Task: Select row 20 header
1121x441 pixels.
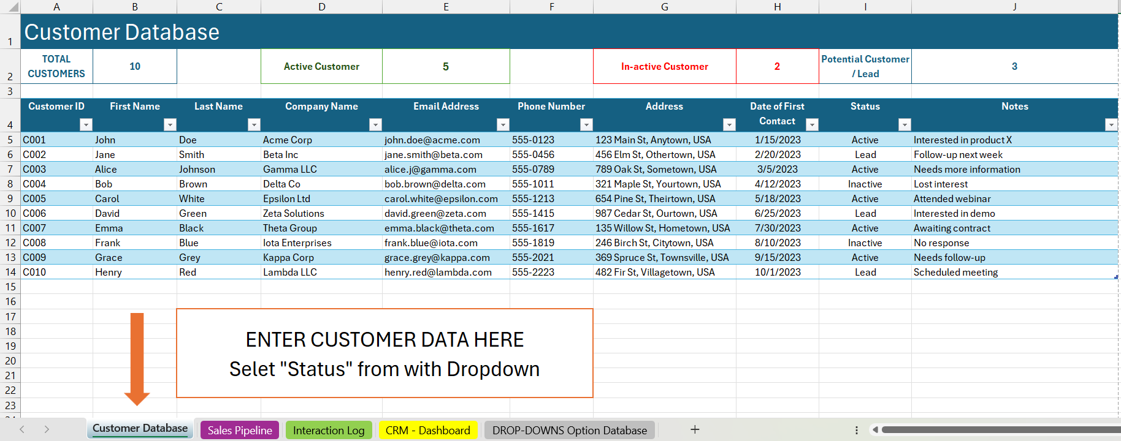Action: coord(10,361)
